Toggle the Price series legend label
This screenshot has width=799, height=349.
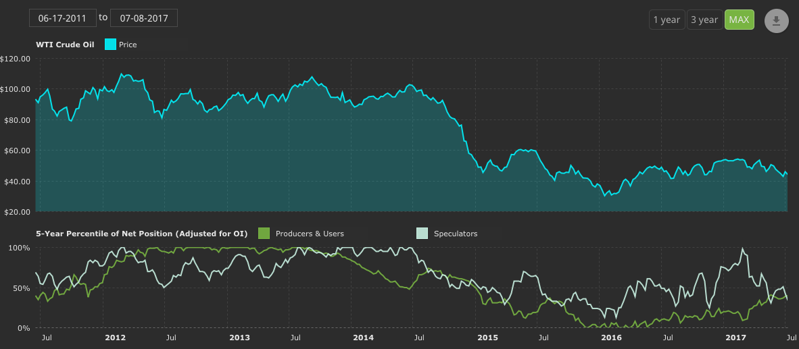point(128,45)
